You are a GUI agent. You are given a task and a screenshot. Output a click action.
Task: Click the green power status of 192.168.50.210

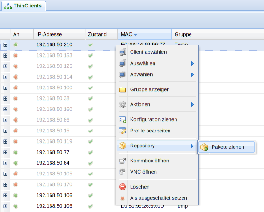[15, 45]
